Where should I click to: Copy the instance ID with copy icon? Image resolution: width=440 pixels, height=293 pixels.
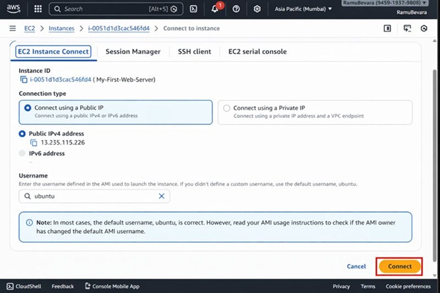pos(24,80)
